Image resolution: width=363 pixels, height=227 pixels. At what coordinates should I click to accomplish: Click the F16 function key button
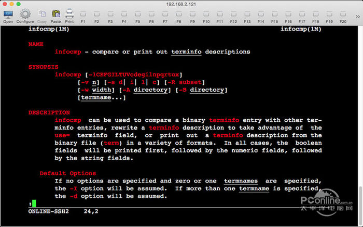(288, 17)
